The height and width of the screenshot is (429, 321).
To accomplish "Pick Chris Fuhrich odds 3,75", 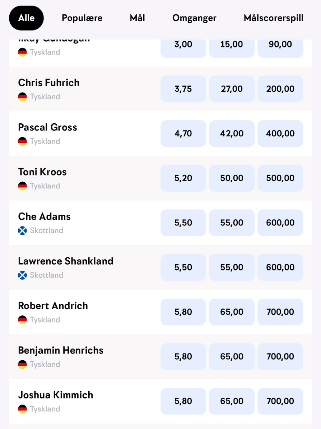I will (x=183, y=89).
